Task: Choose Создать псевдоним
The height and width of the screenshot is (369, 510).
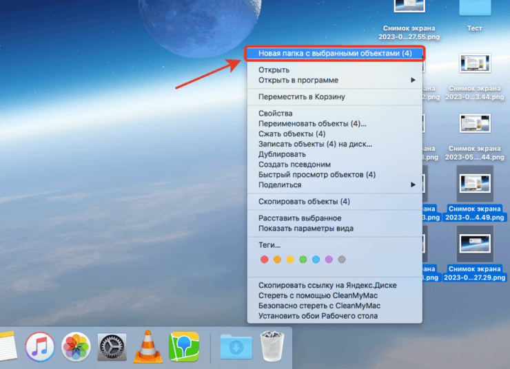Action: [x=335, y=165]
